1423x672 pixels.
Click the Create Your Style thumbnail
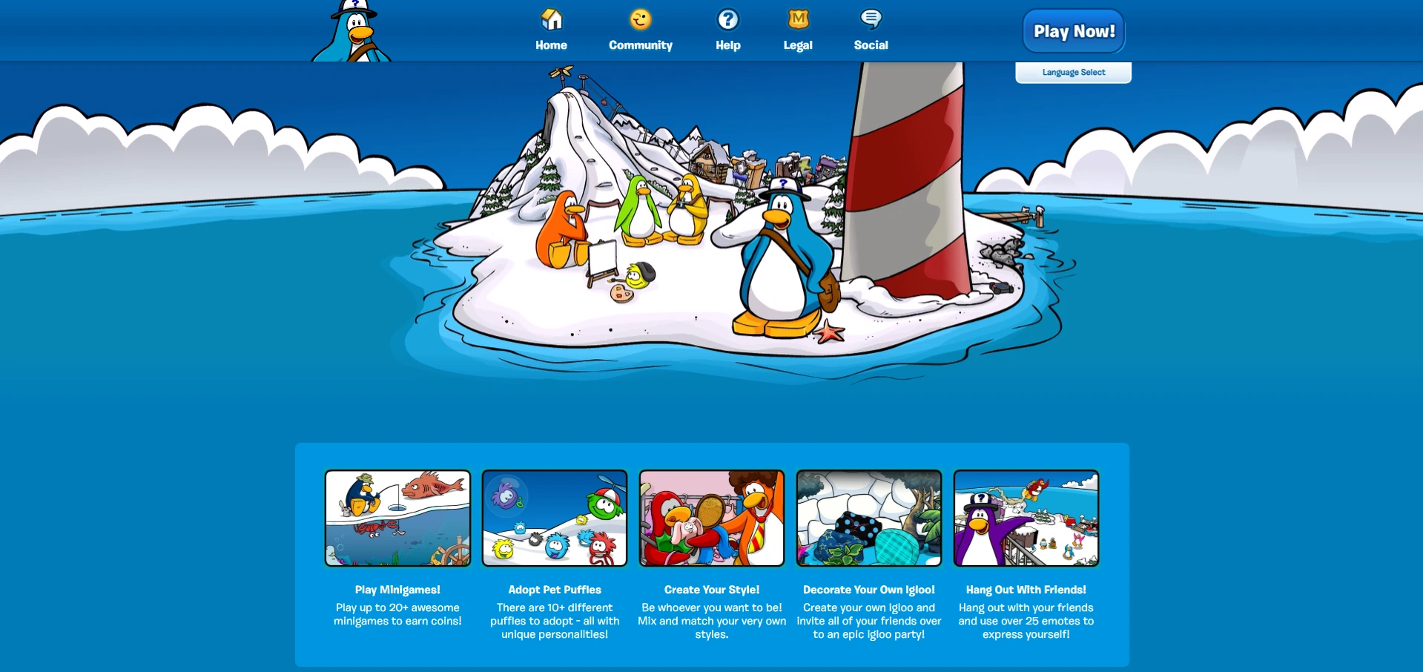pyautogui.click(x=712, y=518)
